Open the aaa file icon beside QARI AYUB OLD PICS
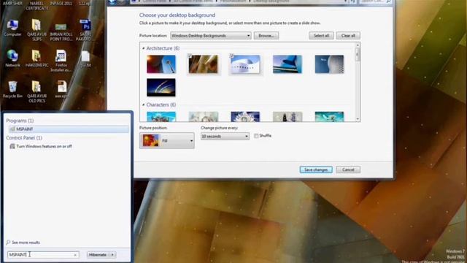This screenshot has height=263, width=467. [x=61, y=89]
